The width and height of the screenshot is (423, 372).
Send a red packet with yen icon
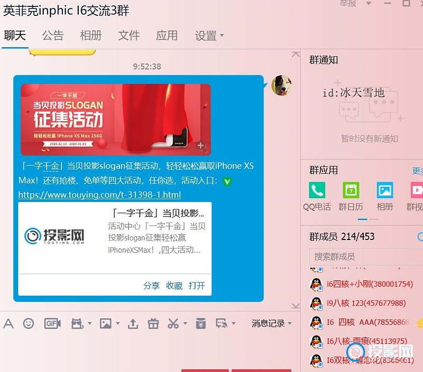[x=201, y=323]
